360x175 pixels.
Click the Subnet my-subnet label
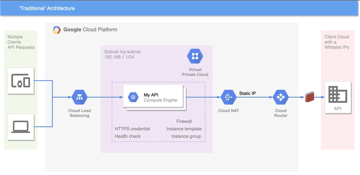(122, 52)
